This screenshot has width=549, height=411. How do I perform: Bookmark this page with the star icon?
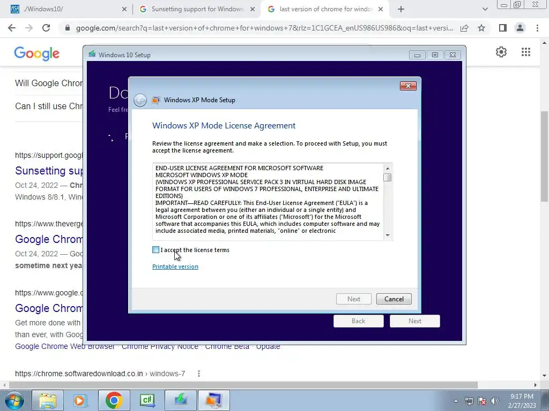[x=481, y=28]
